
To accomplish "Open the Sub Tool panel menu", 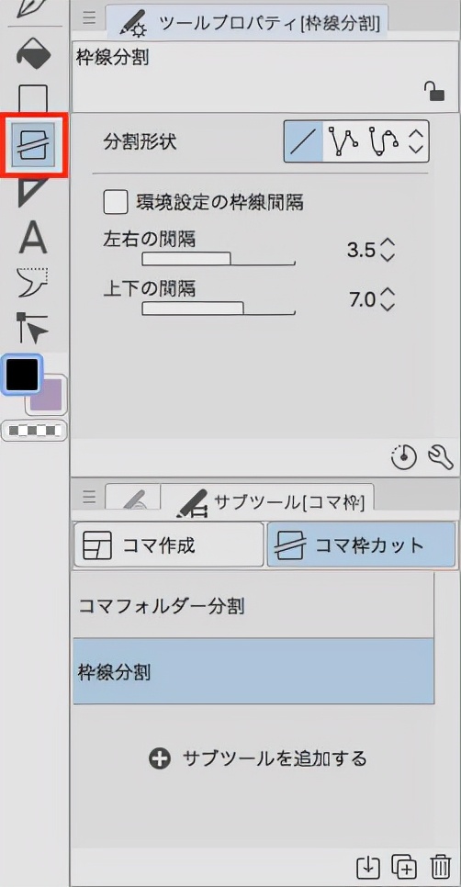I will click(x=89, y=497).
